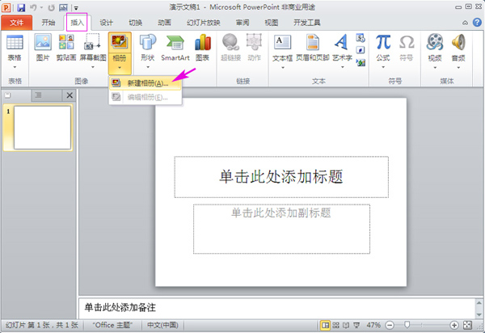Click the insert object small icon

click(x=361, y=62)
